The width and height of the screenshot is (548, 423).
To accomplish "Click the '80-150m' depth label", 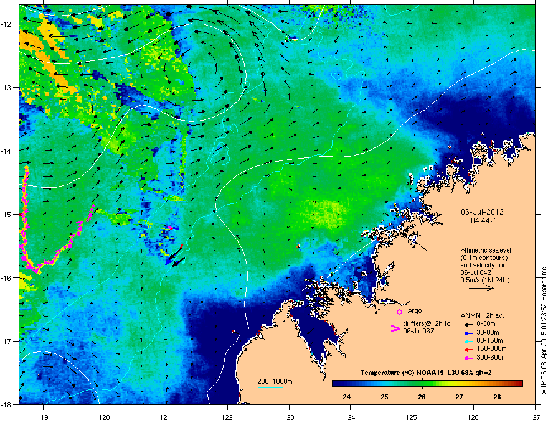I will 489,341.
